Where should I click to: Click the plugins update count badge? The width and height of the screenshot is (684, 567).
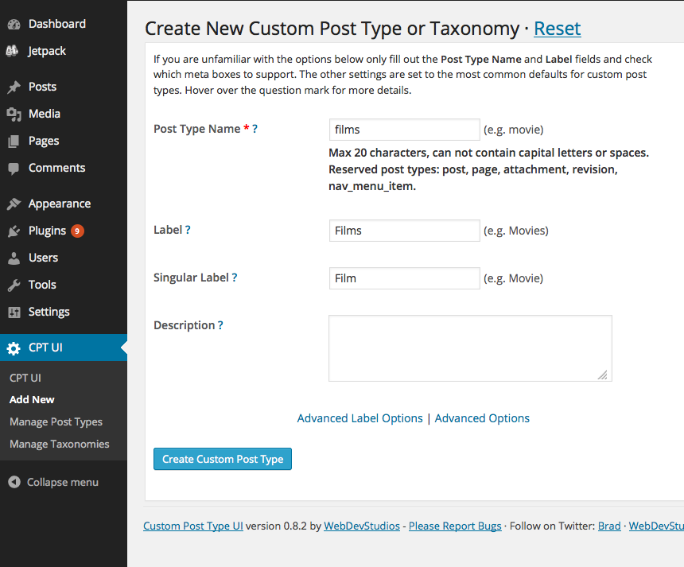tap(77, 231)
